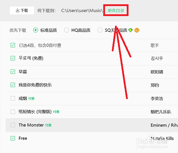The image size is (178, 153).
Task: Click the orange music pack icon
Action: [137, 30]
